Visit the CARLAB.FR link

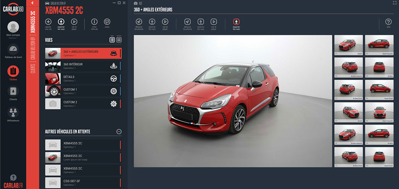[x=13, y=185]
